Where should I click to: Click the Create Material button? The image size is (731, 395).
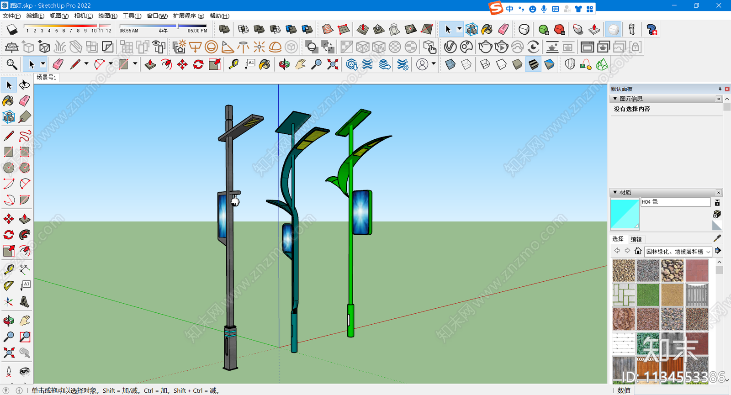click(717, 214)
